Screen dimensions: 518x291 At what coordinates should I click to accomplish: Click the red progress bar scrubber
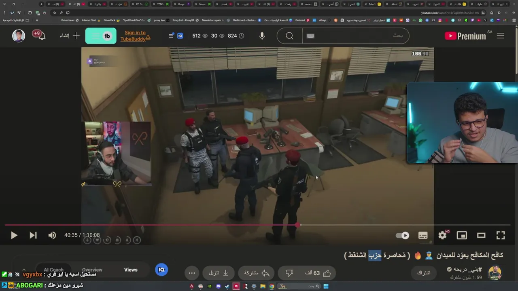point(298,225)
